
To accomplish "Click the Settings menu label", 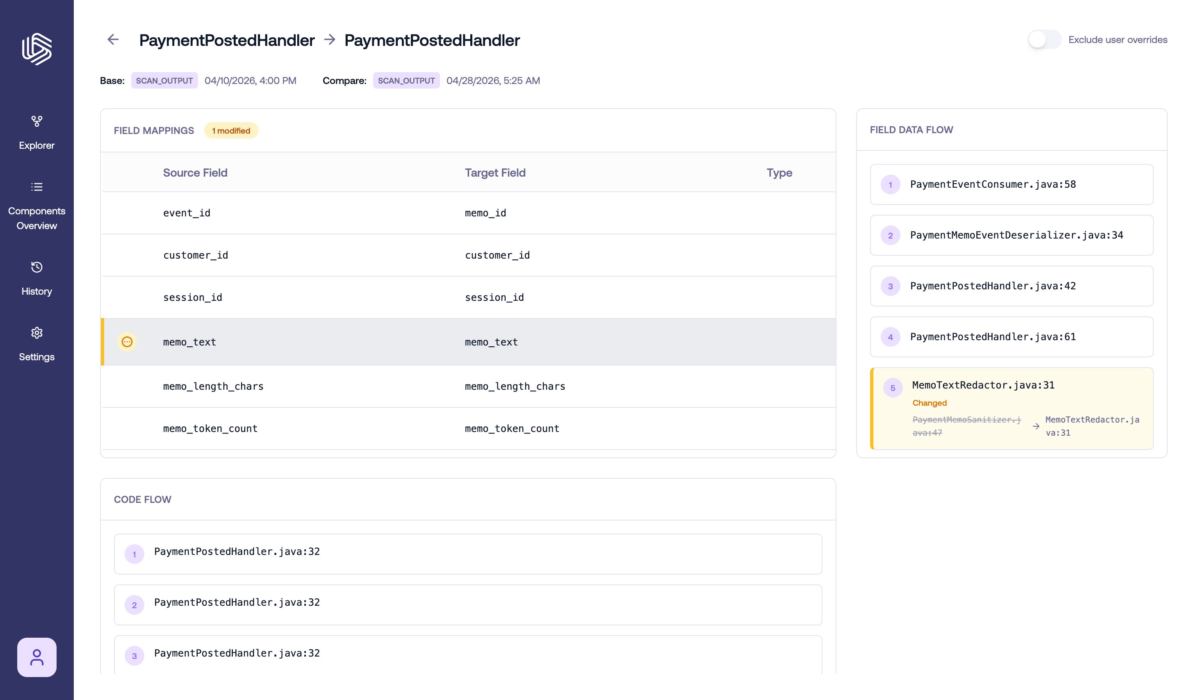I will coord(36,357).
